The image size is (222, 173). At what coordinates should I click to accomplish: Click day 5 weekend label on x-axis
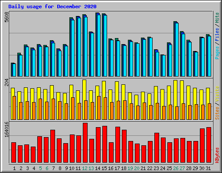click(40, 168)
